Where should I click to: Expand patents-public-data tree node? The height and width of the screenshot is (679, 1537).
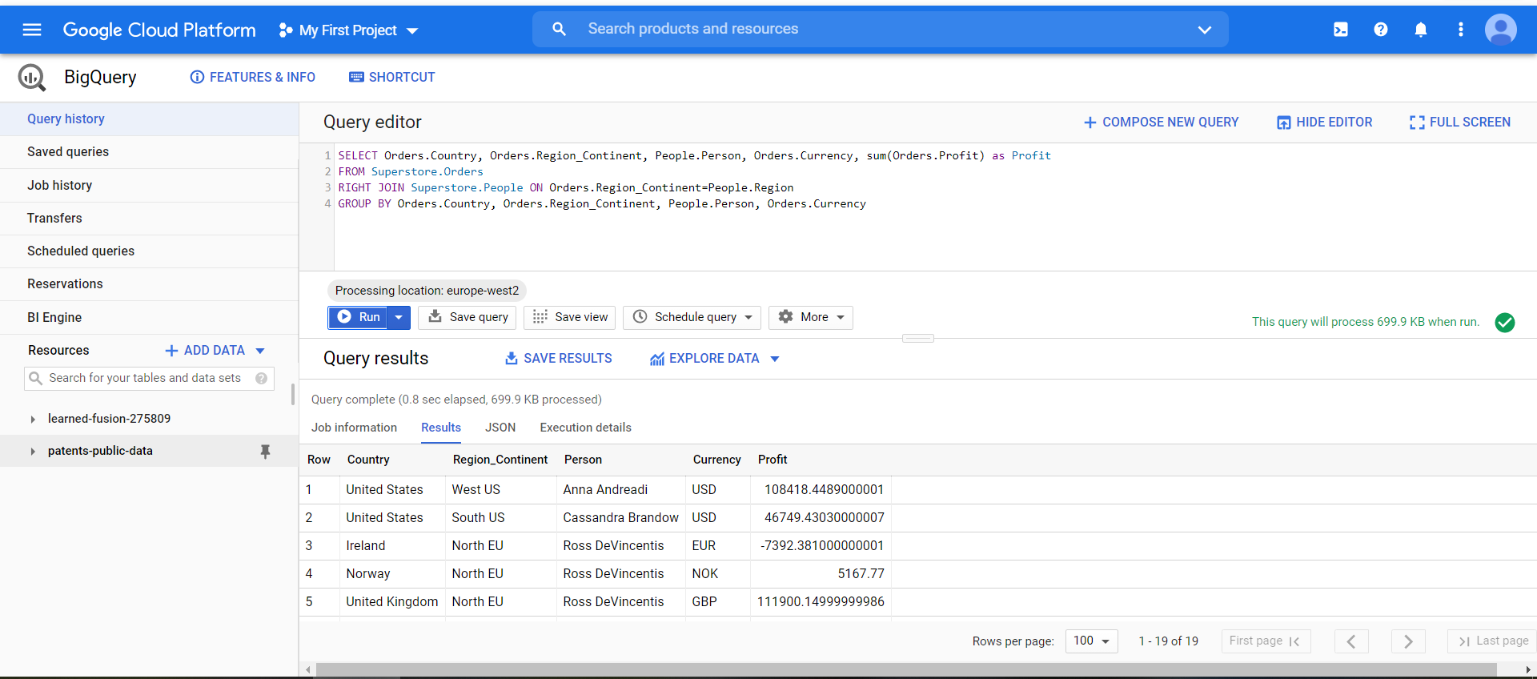(33, 452)
